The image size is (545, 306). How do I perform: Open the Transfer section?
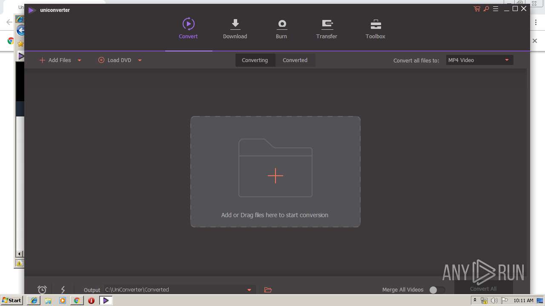(327, 28)
